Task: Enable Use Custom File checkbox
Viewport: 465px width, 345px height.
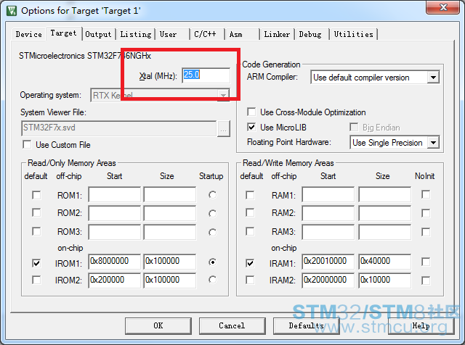Action: pyautogui.click(x=27, y=145)
